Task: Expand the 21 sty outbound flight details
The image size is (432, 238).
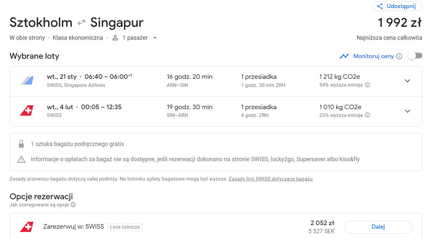Action: [407, 81]
